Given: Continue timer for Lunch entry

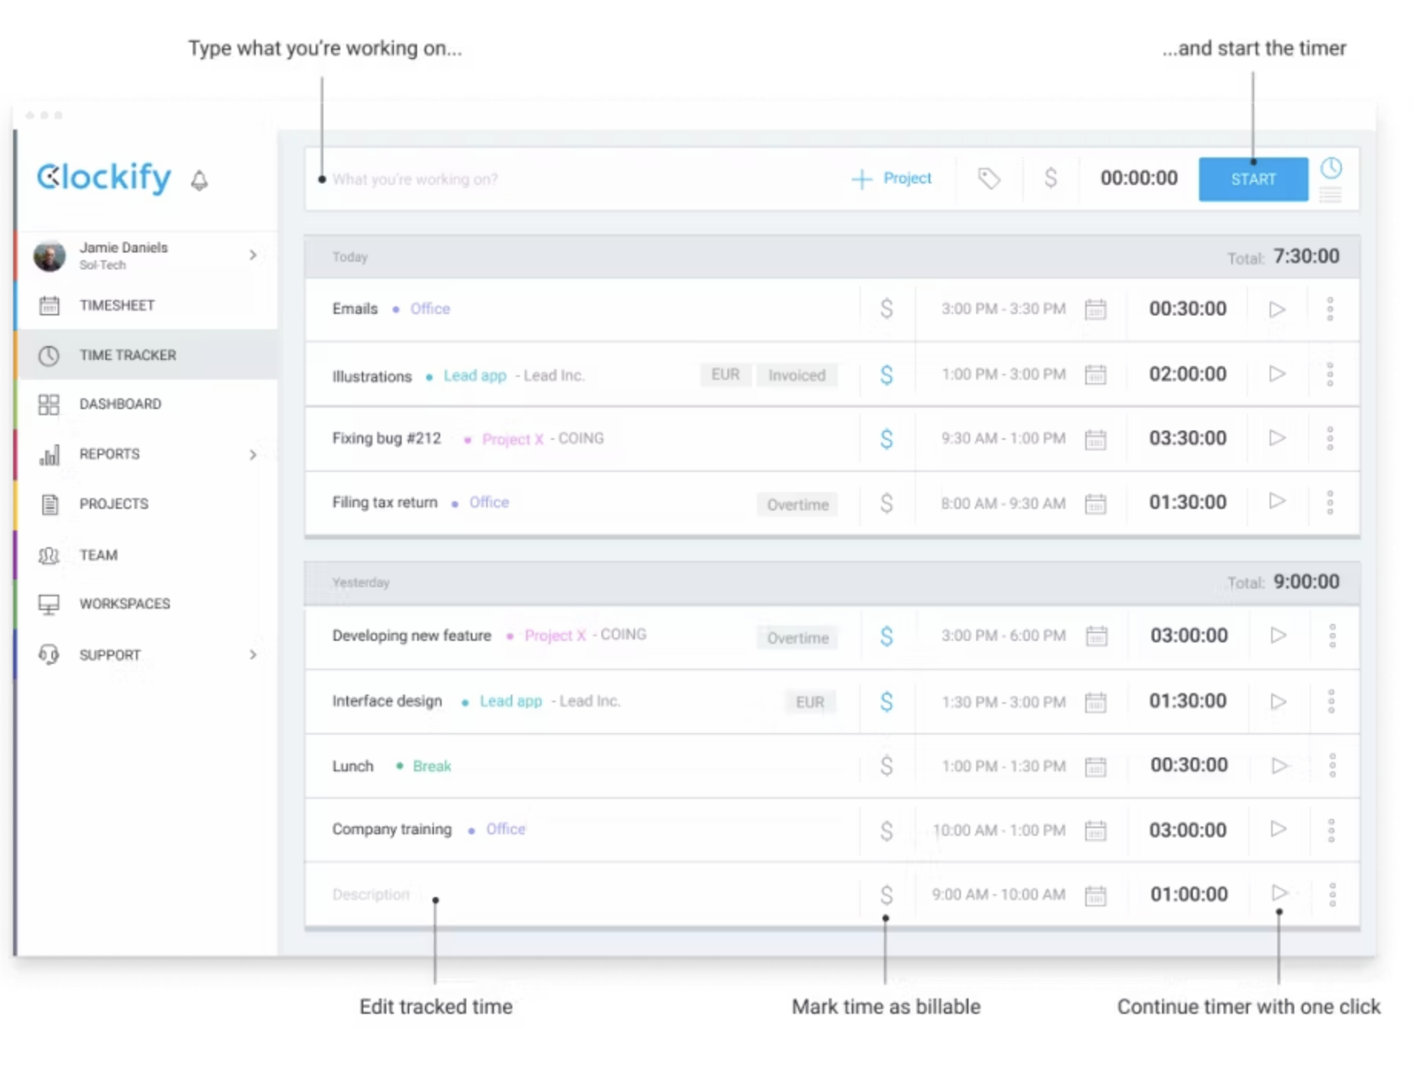Looking at the screenshot, I should [x=1278, y=765].
